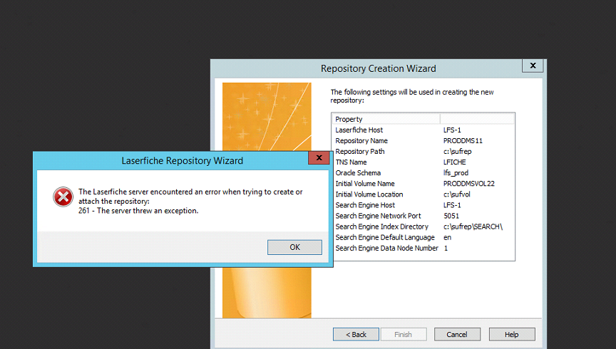
Task: Click the red error icon
Action: click(x=63, y=197)
